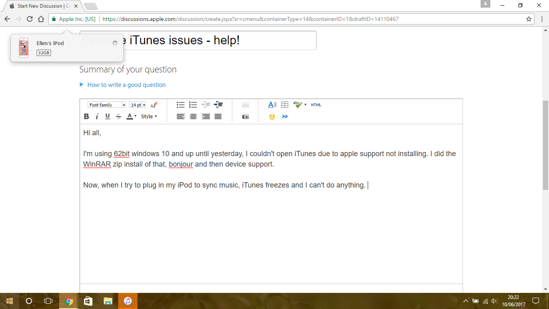This screenshot has height=309, width=549.
Task: Click the misspelled word WinRAR
Action: pos(97,164)
